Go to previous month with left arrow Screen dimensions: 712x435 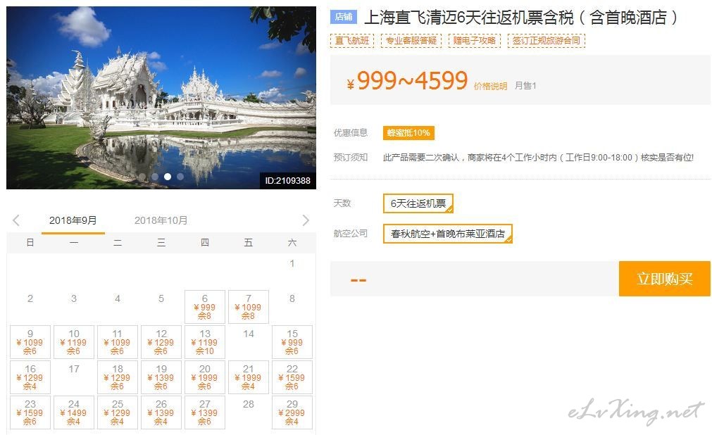16,221
